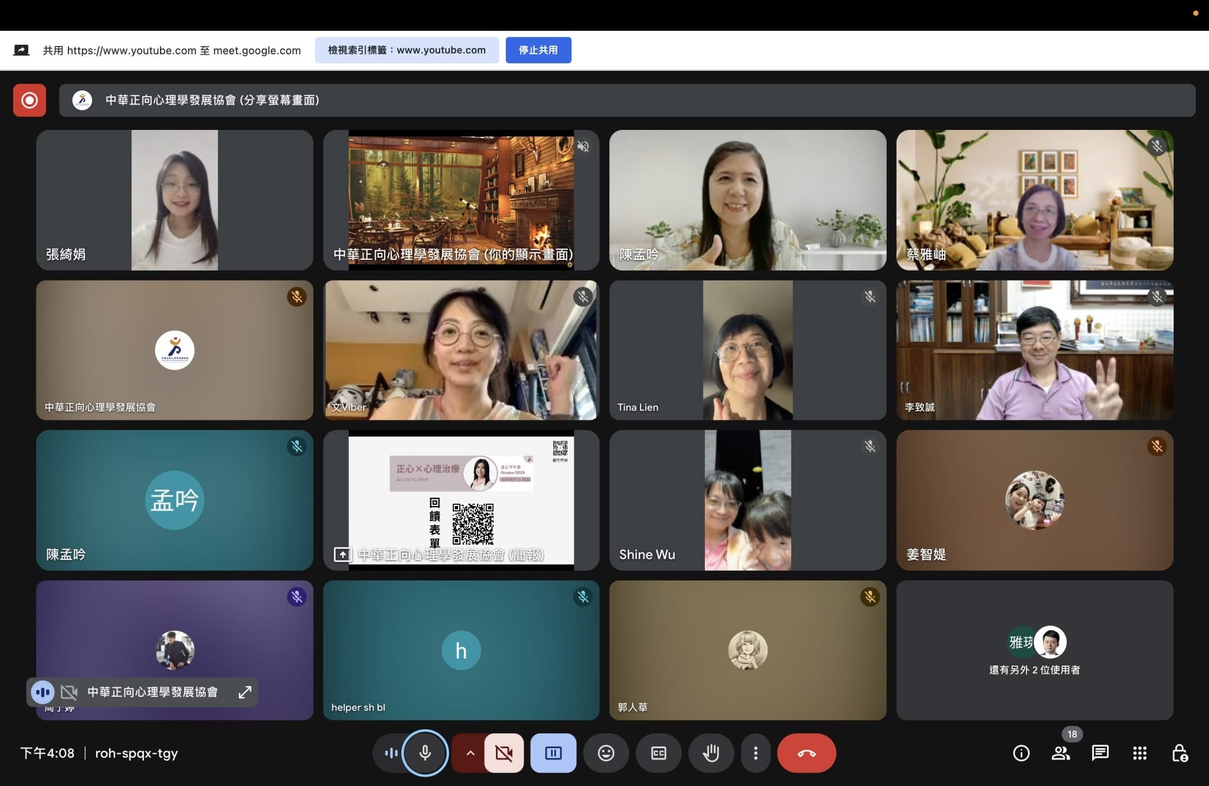Expand the floating self-view tile

coord(244,692)
